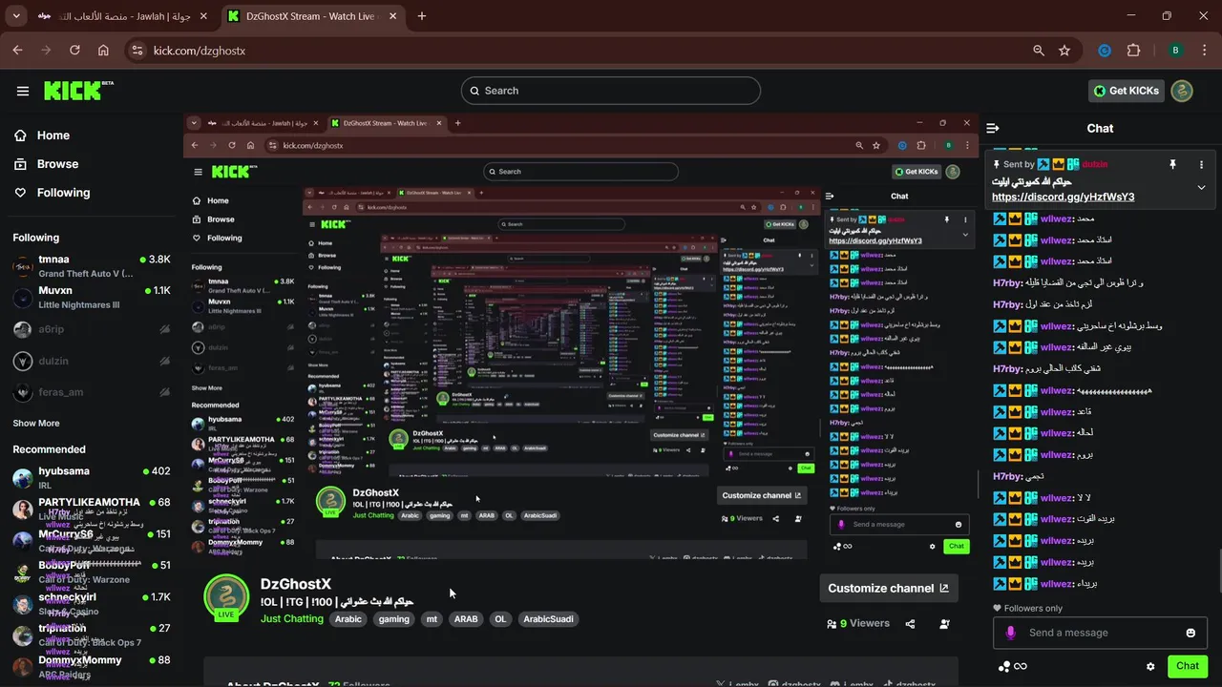
Task: Select the ArabicSuadi tag
Action: point(548,619)
